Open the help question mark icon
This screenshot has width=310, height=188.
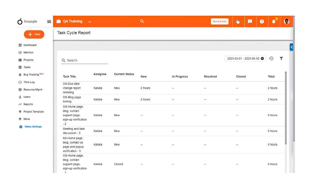pos(262,21)
